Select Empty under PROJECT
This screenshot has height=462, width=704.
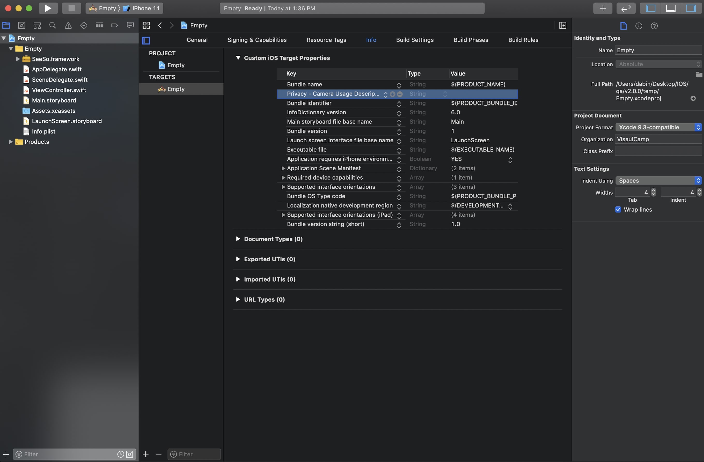click(172, 65)
